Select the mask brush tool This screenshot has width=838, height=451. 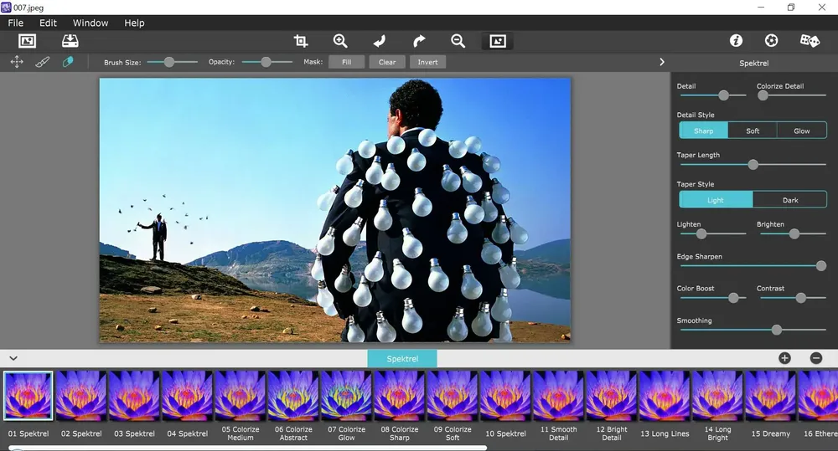tap(42, 62)
